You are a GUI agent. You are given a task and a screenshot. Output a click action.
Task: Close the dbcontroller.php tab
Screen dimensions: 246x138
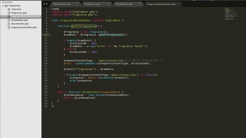pyautogui.click(x=77, y=5)
